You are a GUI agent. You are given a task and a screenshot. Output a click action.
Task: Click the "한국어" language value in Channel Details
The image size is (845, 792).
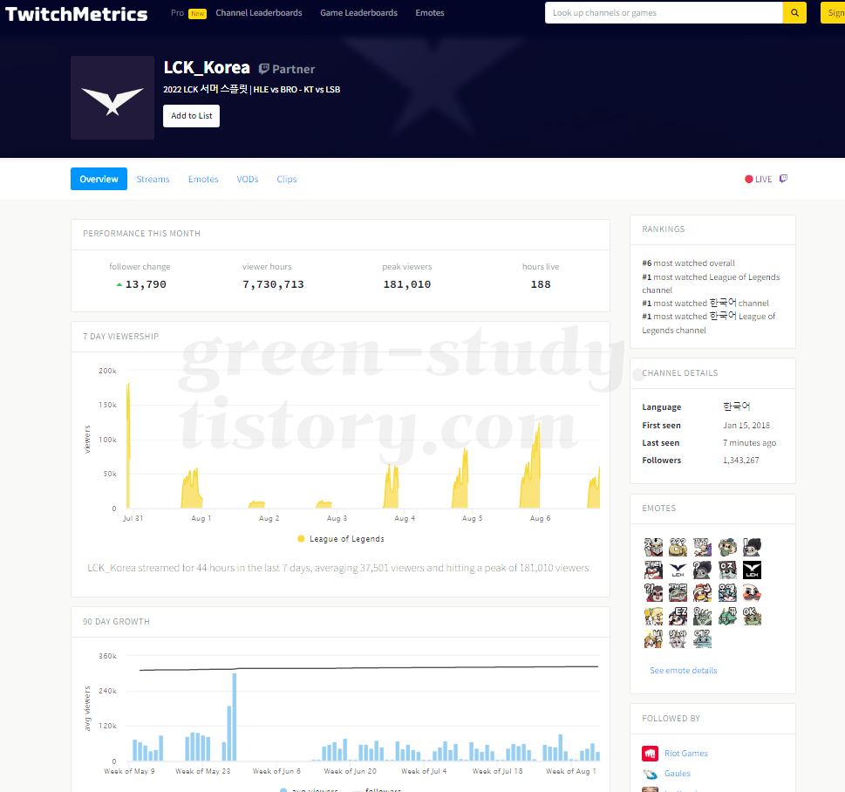point(736,406)
